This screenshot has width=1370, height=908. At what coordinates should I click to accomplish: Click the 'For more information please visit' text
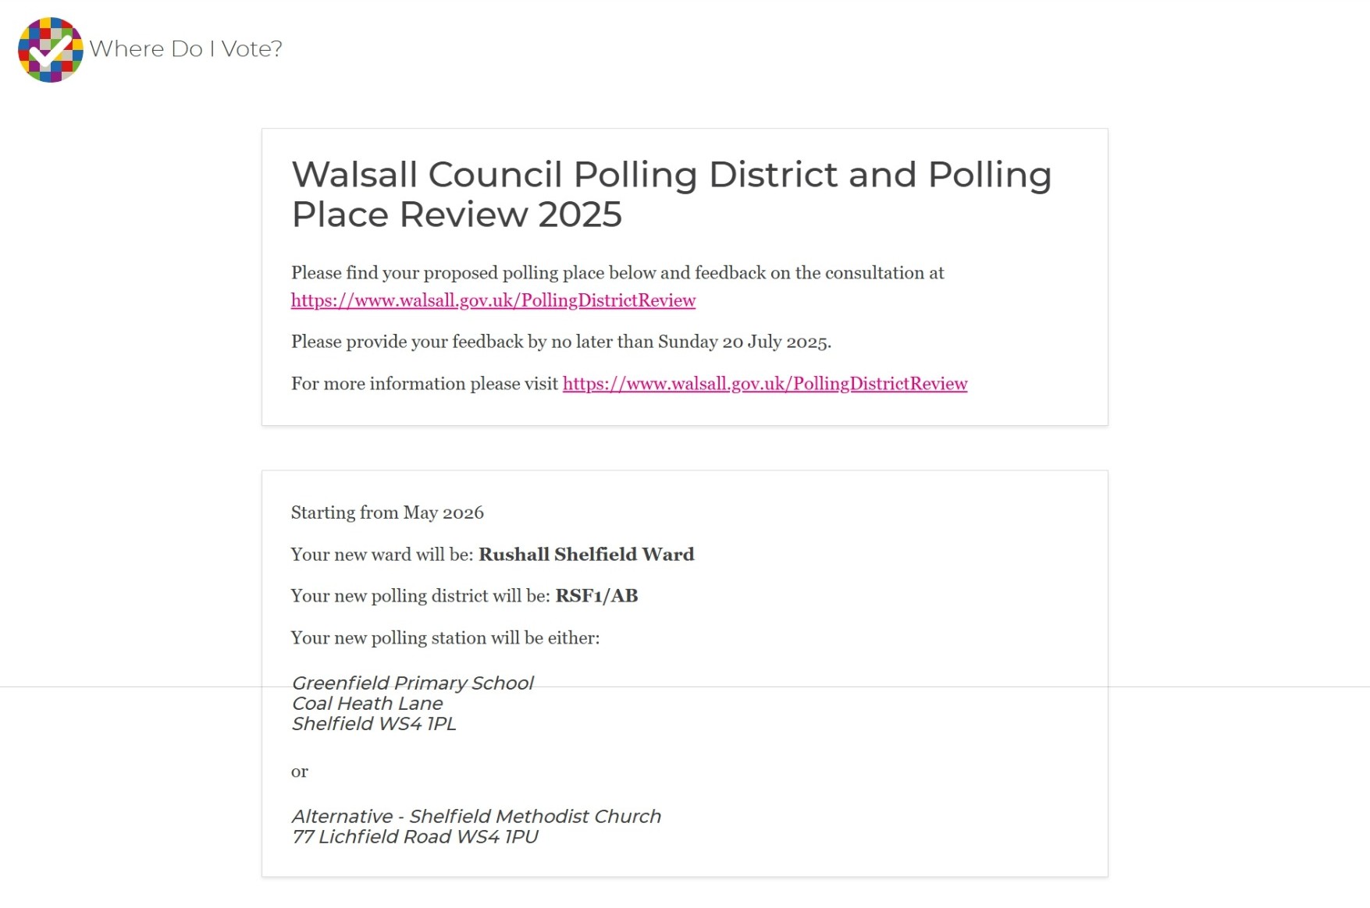pyautogui.click(x=425, y=384)
